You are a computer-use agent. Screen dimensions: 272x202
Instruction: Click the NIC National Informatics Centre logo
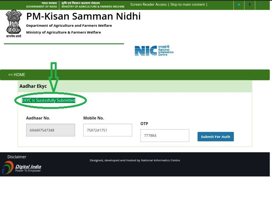pos(154,50)
